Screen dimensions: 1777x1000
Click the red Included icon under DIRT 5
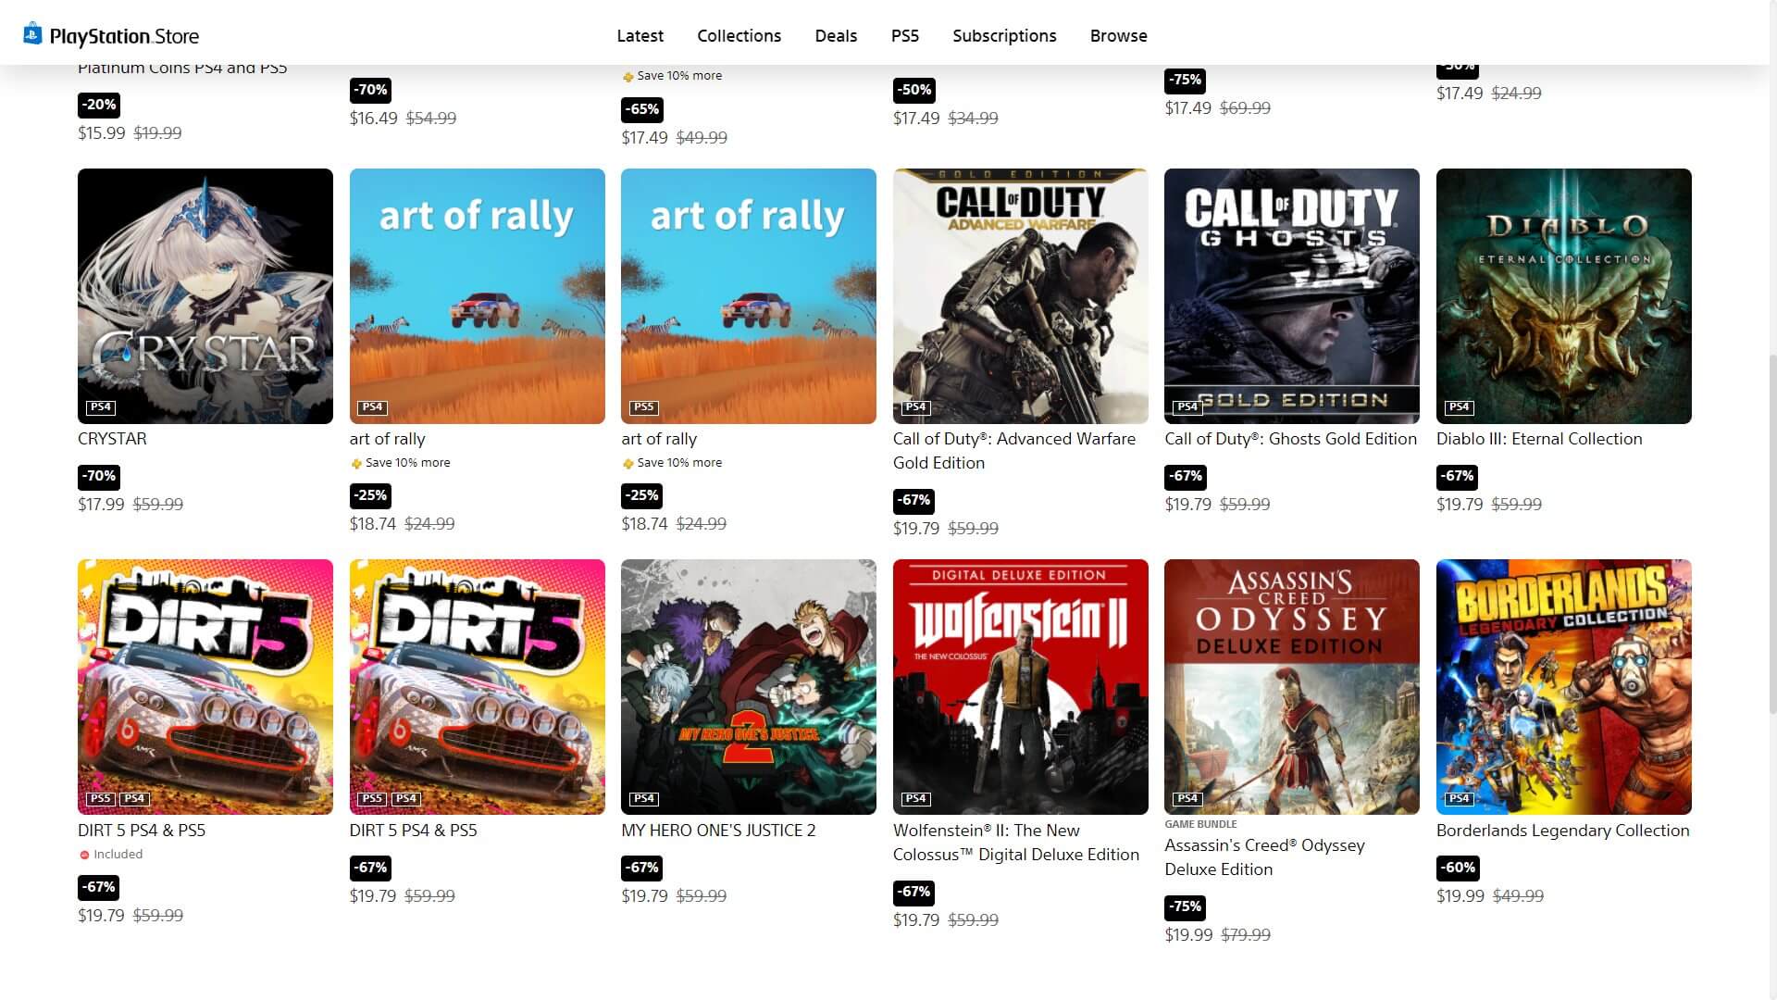click(84, 855)
